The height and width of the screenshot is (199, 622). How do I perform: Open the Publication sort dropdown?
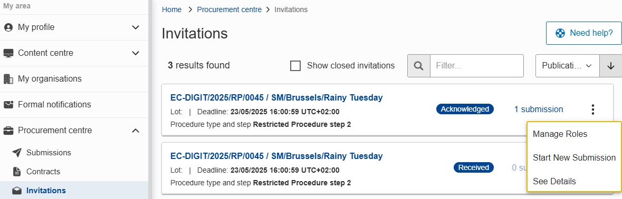coord(568,66)
